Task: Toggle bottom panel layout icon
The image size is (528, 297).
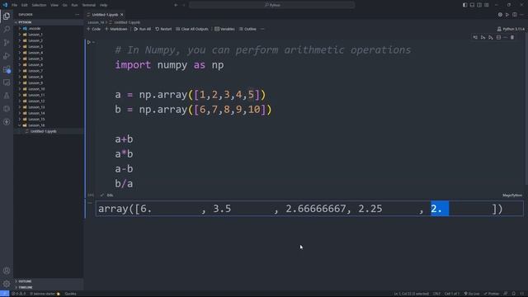Action: (x=472, y=5)
